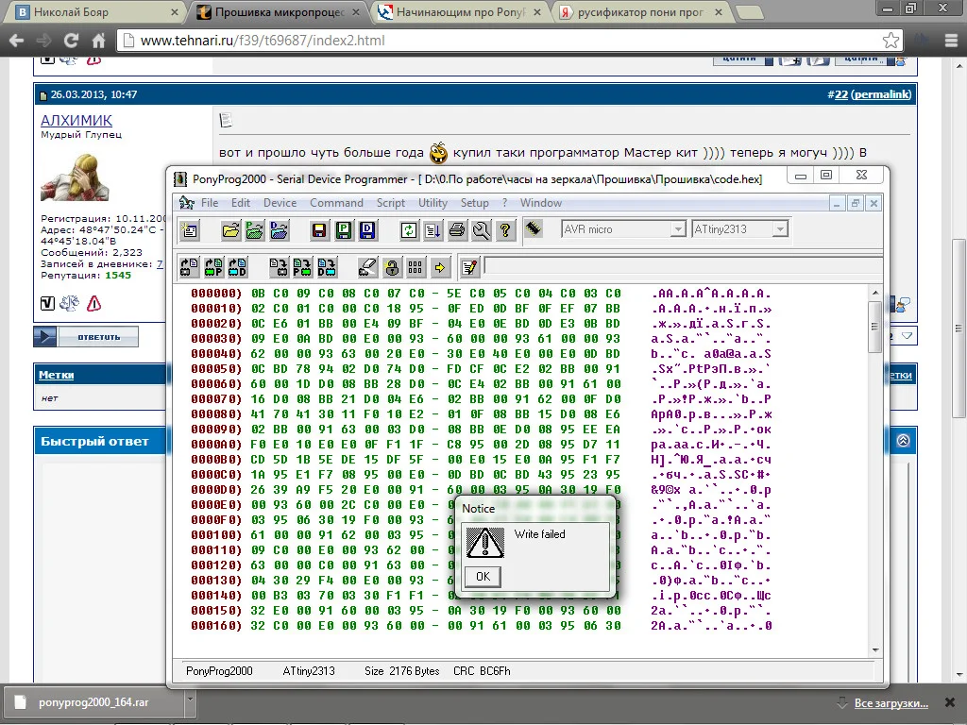Open the AVR micro device family dropdown

click(678, 229)
